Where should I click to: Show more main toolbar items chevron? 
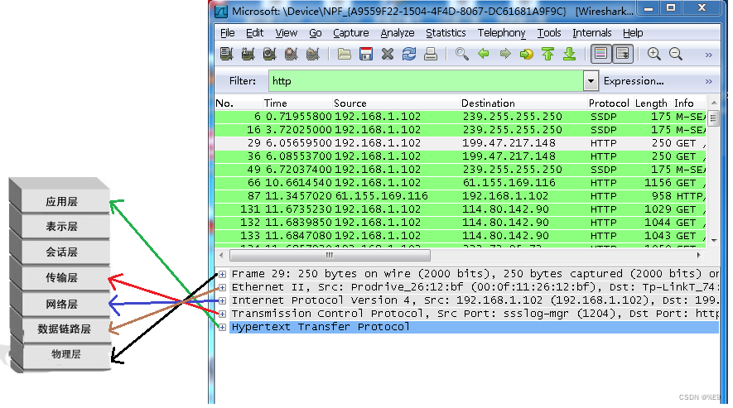(709, 55)
